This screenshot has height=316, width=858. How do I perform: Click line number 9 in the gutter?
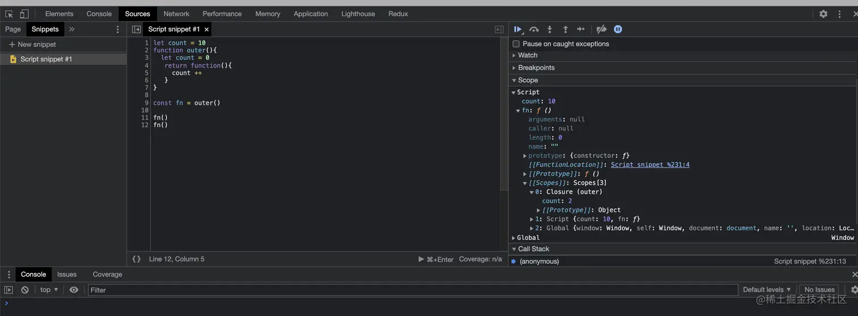146,103
